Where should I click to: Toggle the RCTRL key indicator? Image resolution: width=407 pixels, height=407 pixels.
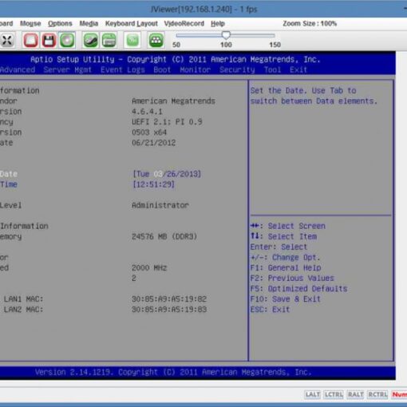[x=377, y=394]
